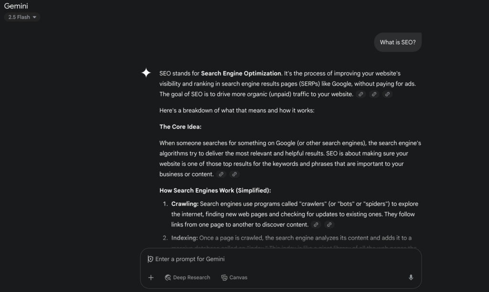Open first source chip after 'business or content.'

point(221,174)
